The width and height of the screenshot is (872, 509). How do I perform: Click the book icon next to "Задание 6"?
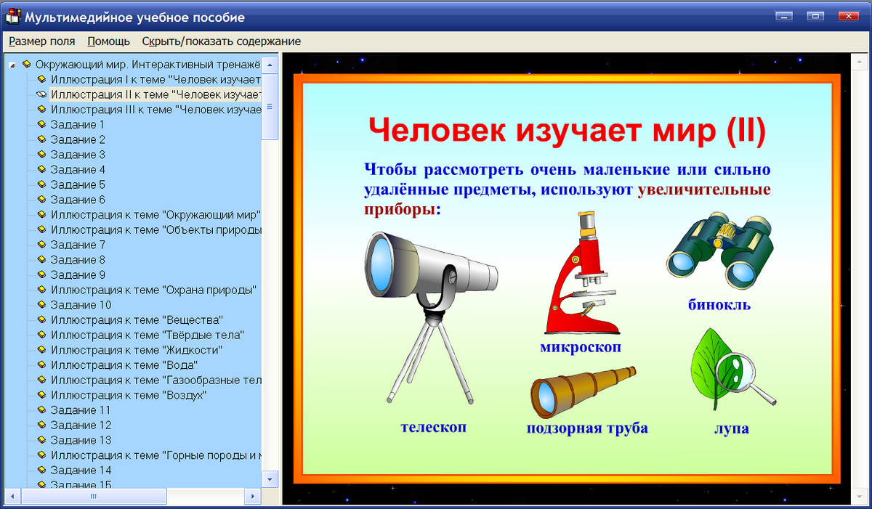click(x=42, y=199)
